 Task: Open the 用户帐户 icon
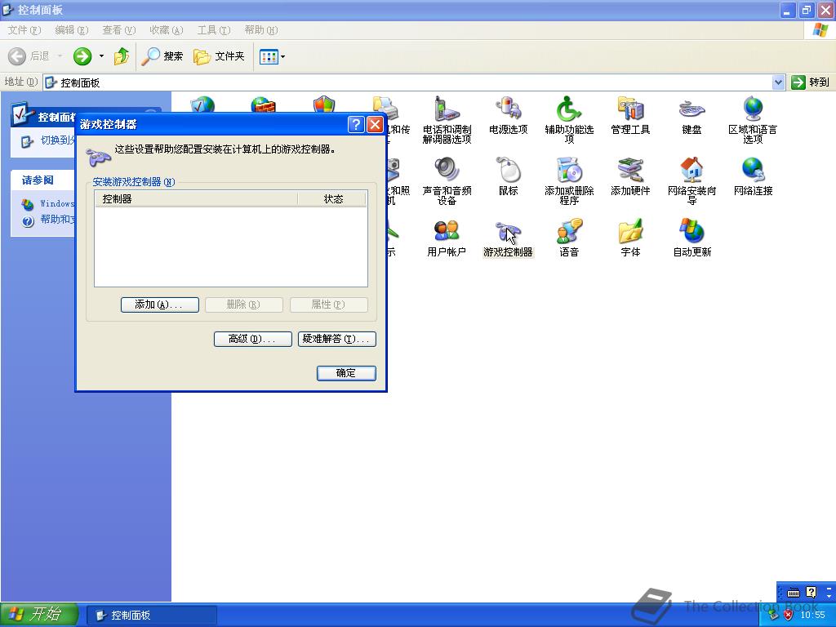(447, 238)
